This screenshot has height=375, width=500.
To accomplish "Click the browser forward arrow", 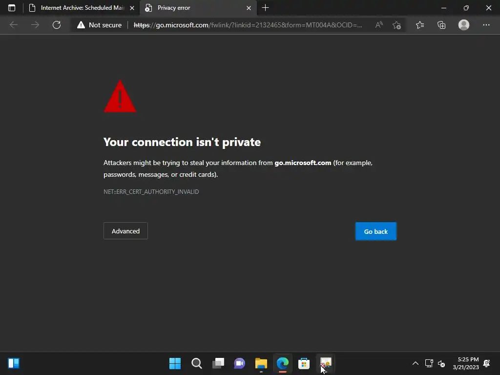I will tap(35, 25).
